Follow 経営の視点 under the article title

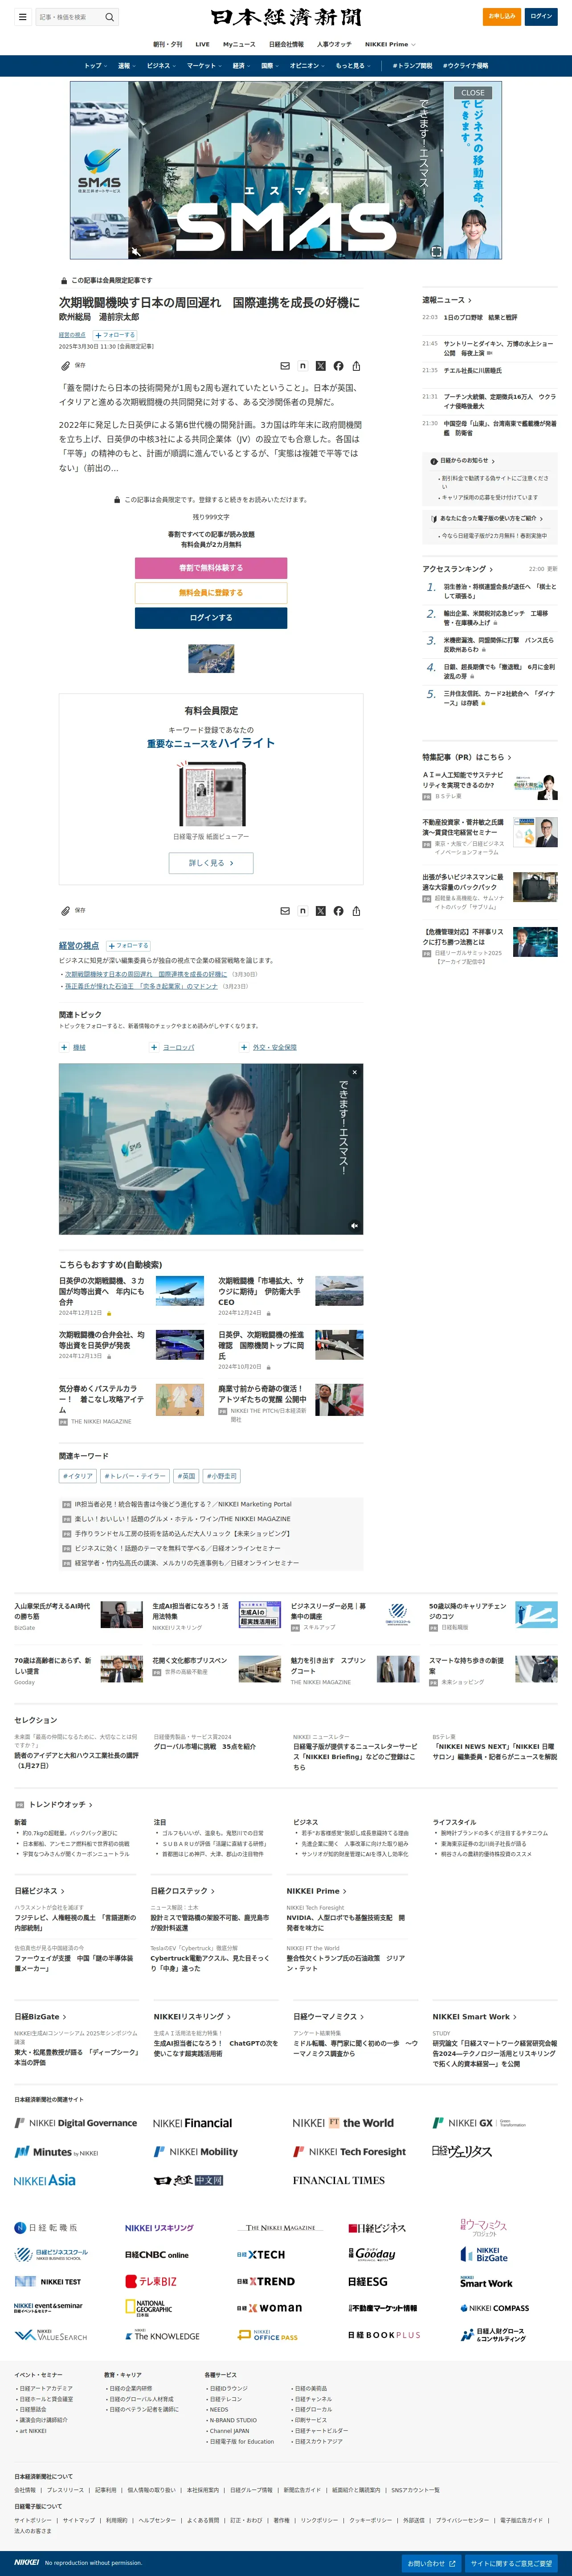point(115,335)
